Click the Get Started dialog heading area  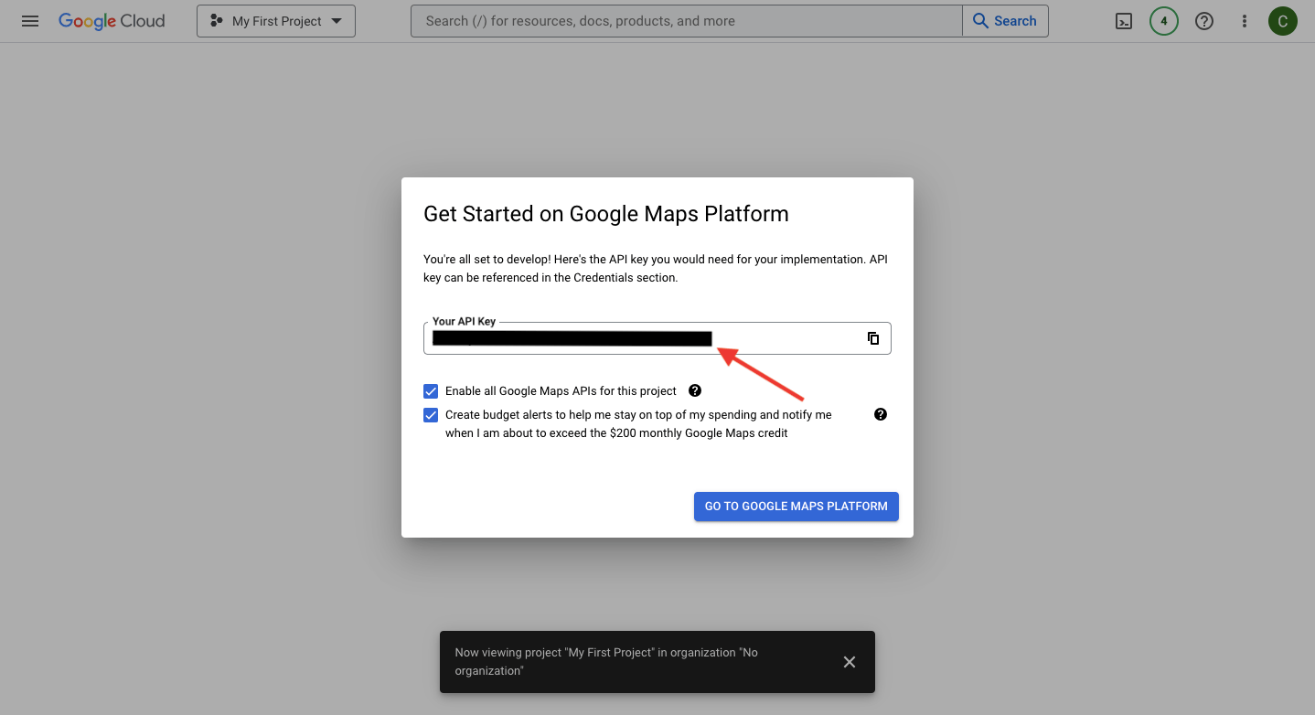coord(605,213)
